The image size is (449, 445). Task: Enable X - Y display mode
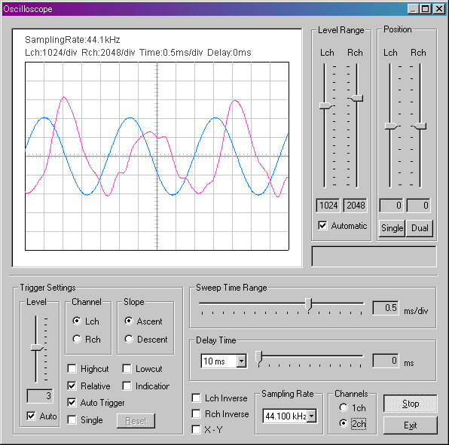click(196, 429)
